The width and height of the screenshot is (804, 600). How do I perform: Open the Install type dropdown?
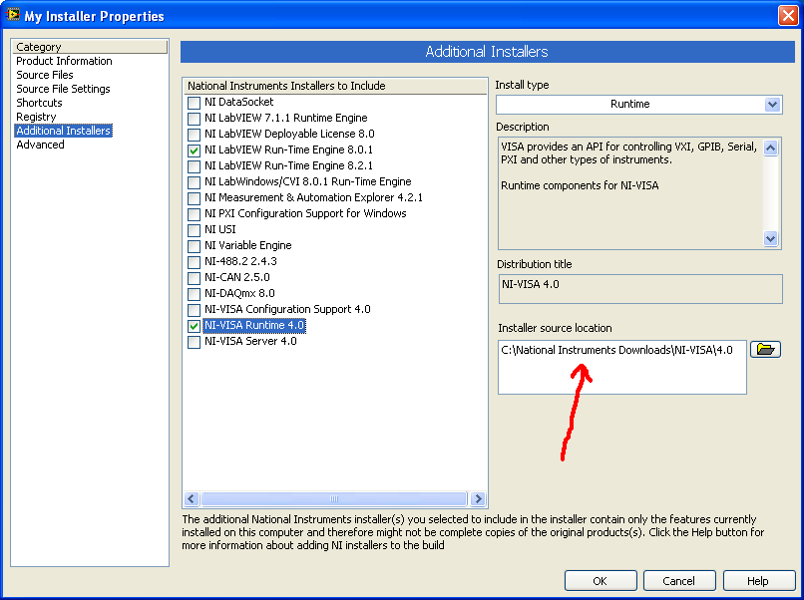point(772,105)
